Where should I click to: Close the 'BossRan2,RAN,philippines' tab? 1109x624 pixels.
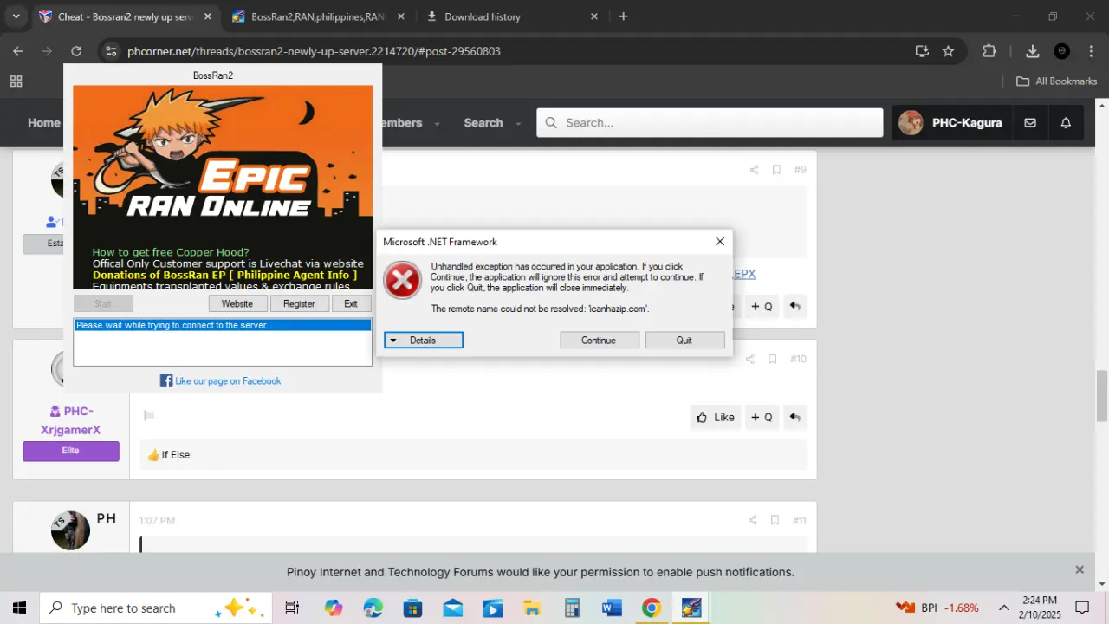point(400,16)
